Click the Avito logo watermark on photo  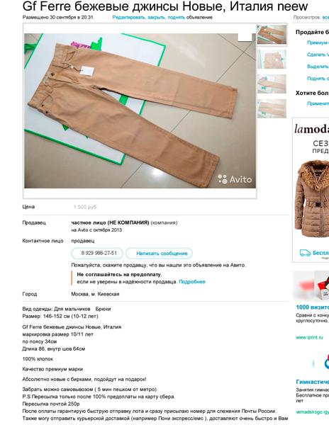(x=235, y=179)
